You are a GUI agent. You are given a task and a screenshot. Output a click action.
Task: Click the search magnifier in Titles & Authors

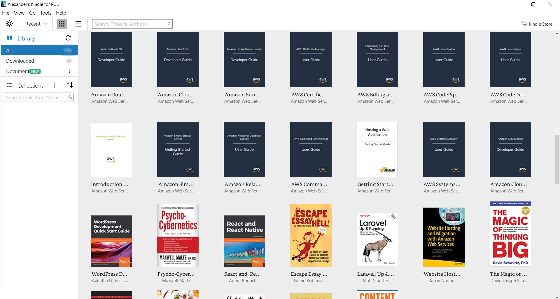pyautogui.click(x=169, y=24)
